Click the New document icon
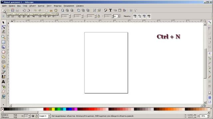 coord(3,10)
